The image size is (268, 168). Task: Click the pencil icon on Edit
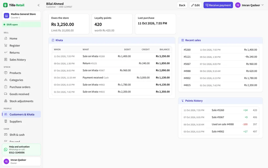click(192, 5)
